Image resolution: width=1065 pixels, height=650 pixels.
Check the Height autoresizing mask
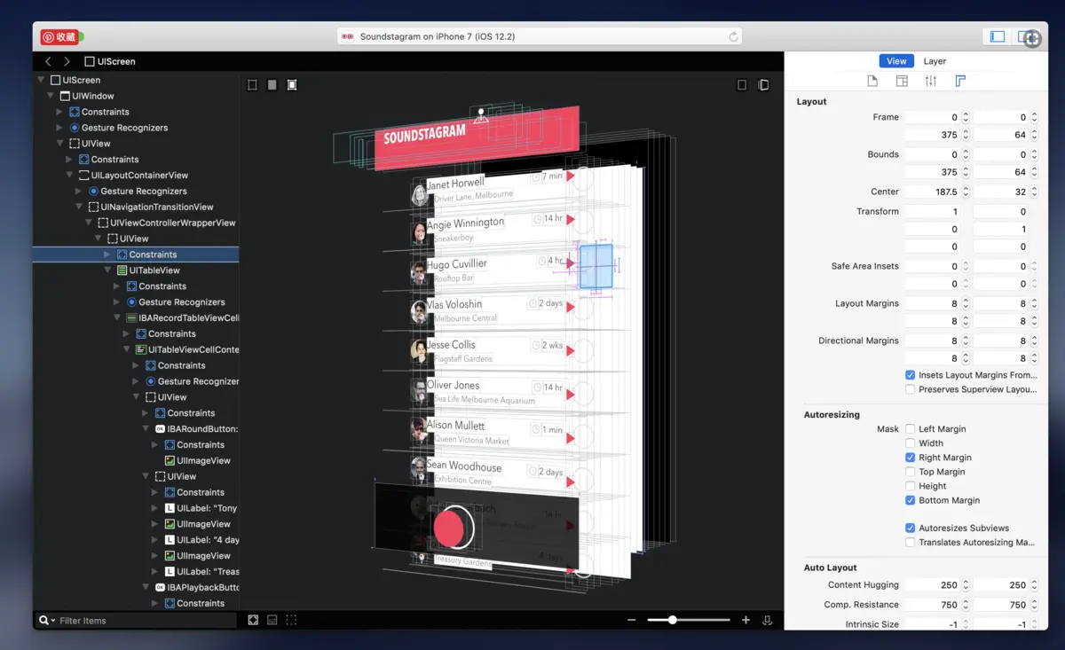pyautogui.click(x=910, y=486)
